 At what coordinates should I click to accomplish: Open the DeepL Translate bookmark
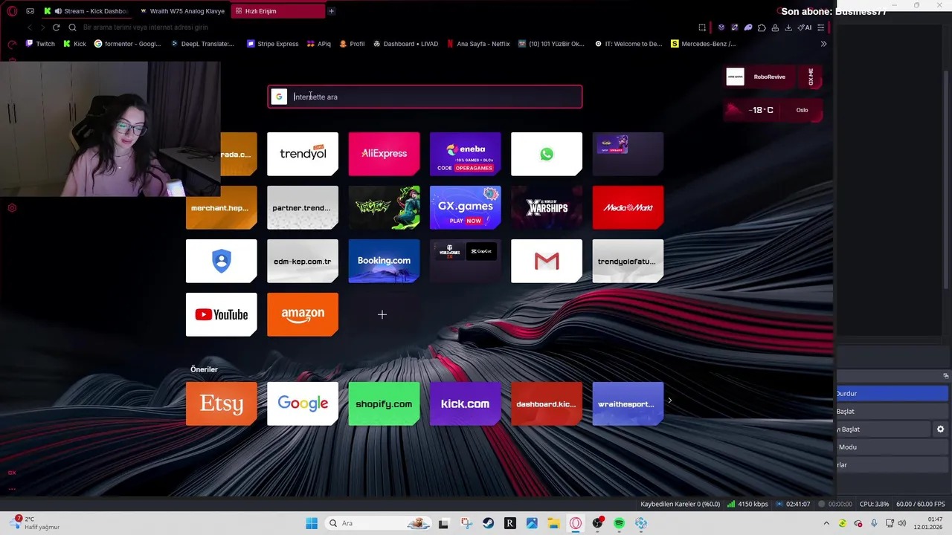coord(202,44)
